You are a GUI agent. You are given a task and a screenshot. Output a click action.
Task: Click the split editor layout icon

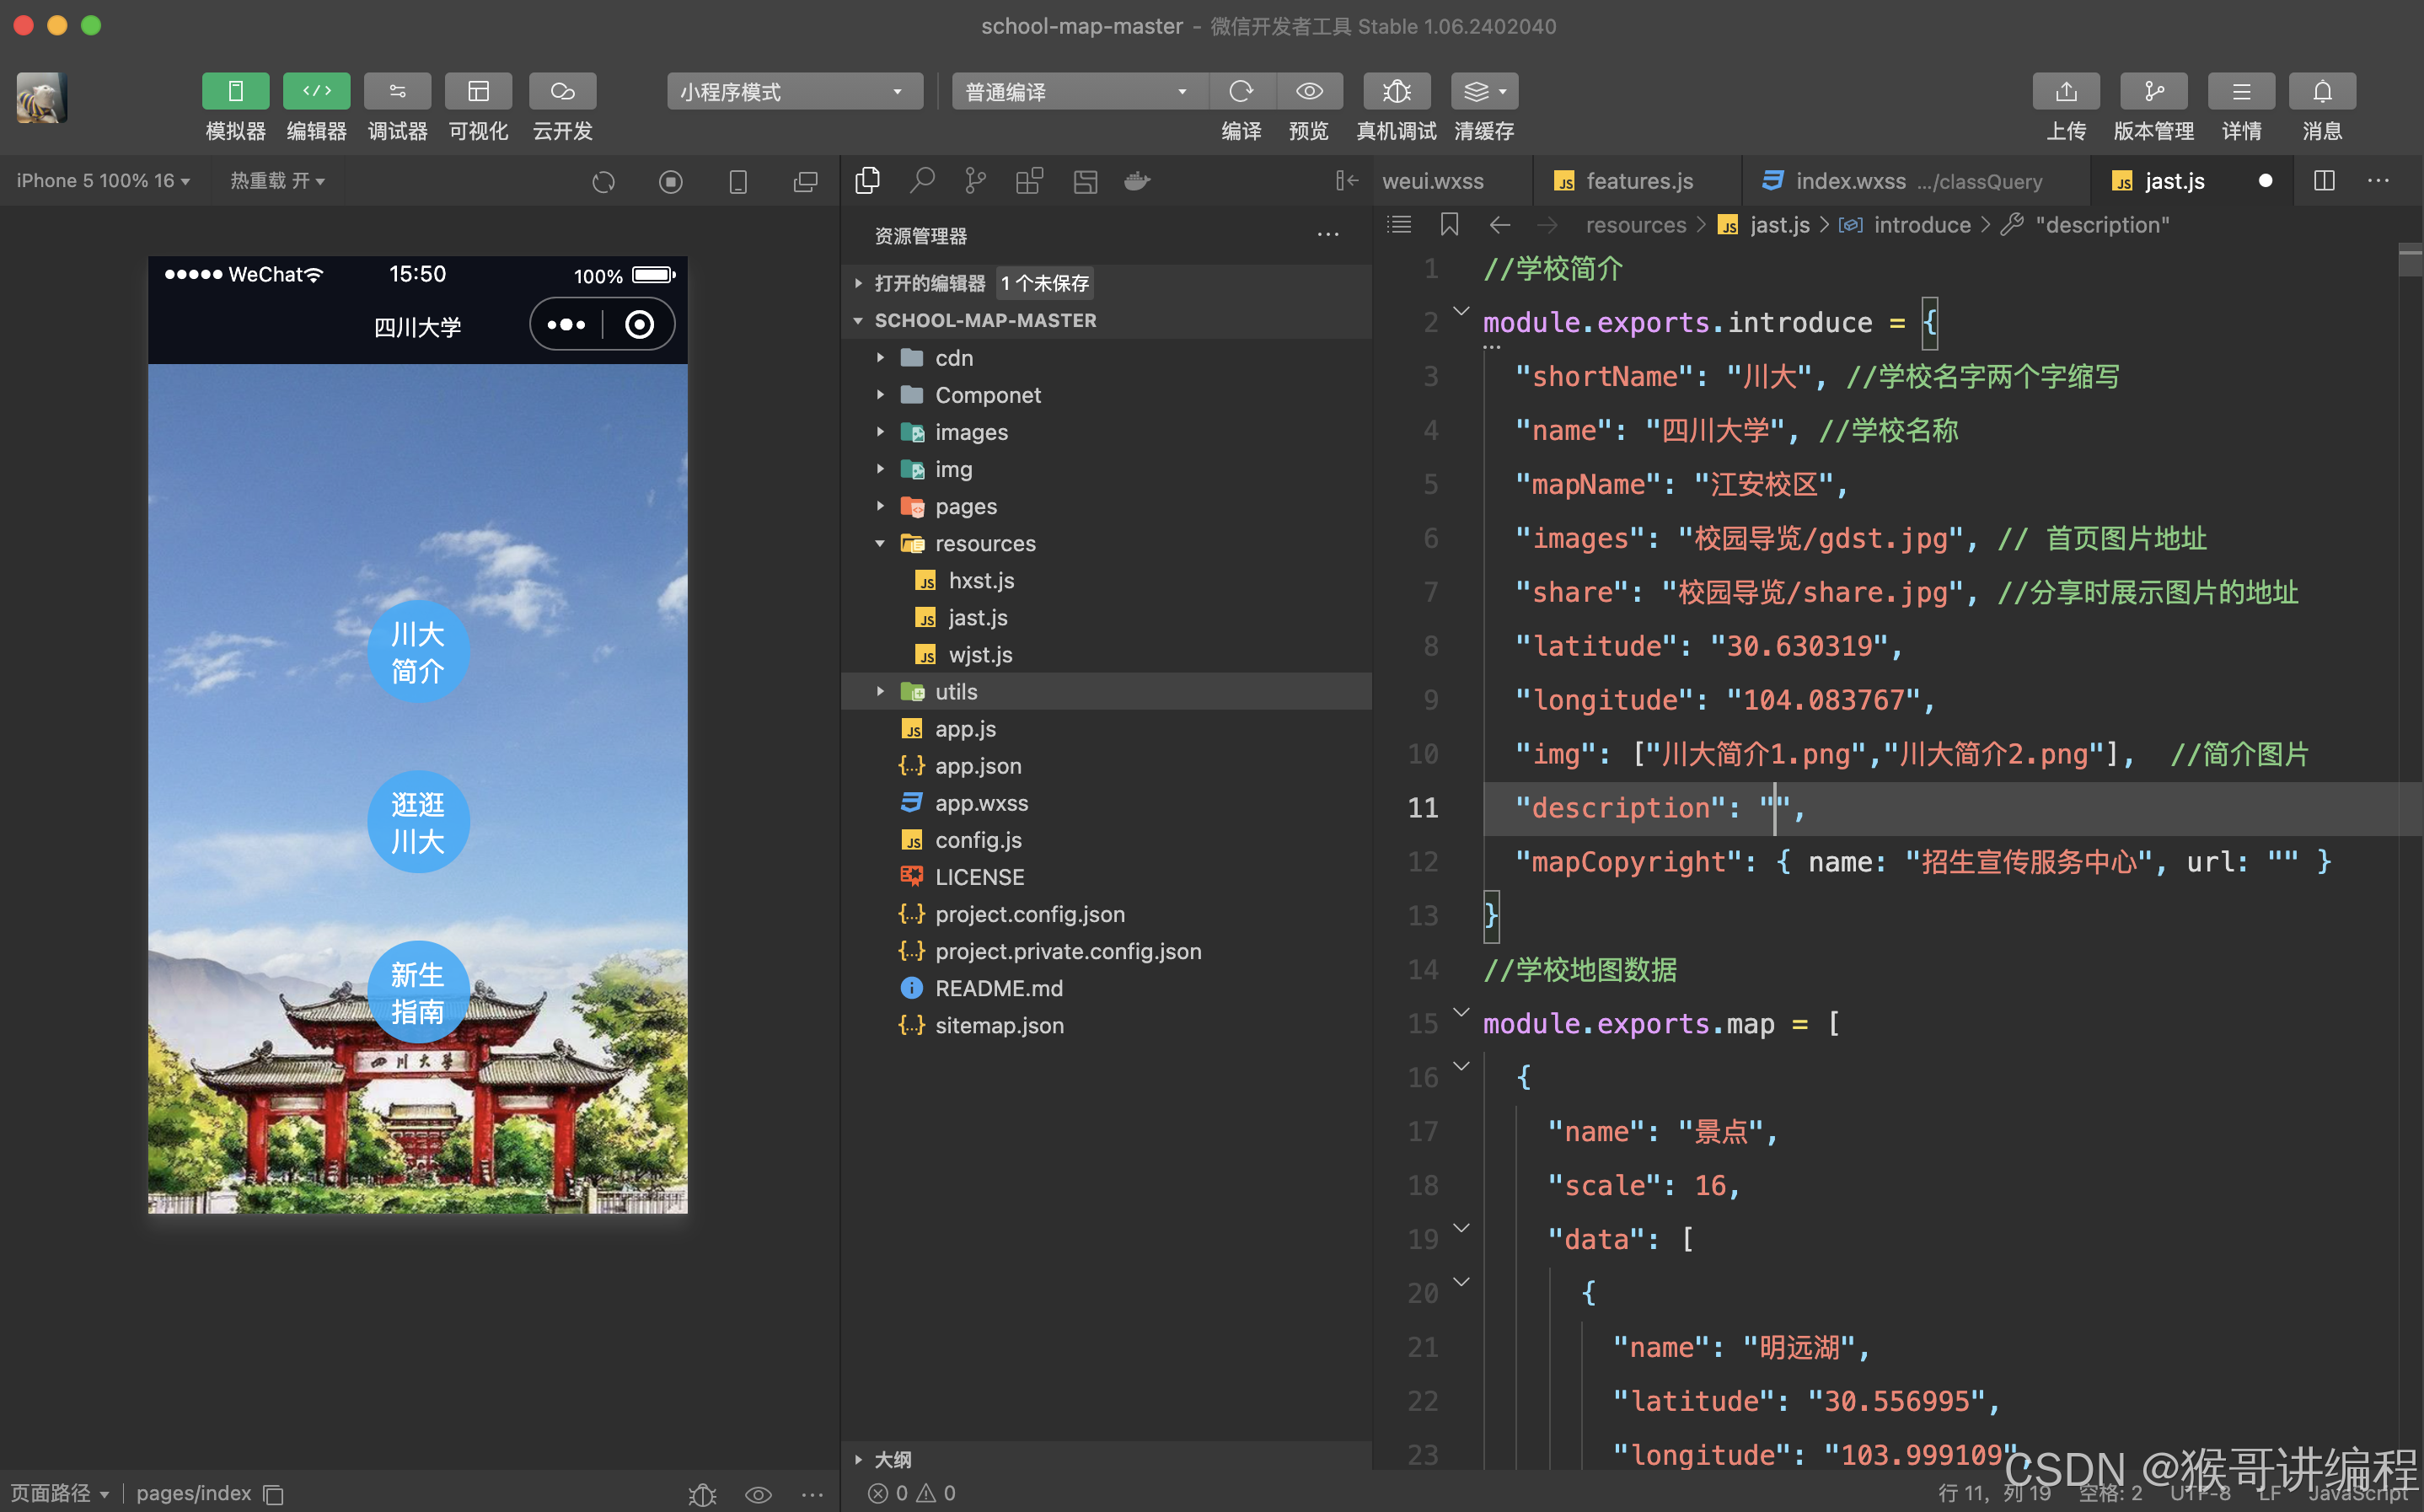(x=2324, y=181)
